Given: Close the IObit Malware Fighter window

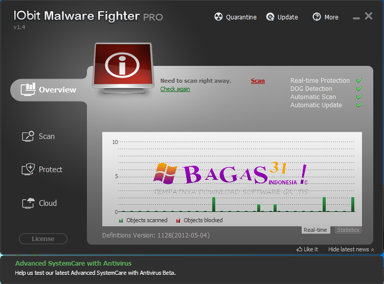Looking at the screenshot, I should click(x=369, y=16).
